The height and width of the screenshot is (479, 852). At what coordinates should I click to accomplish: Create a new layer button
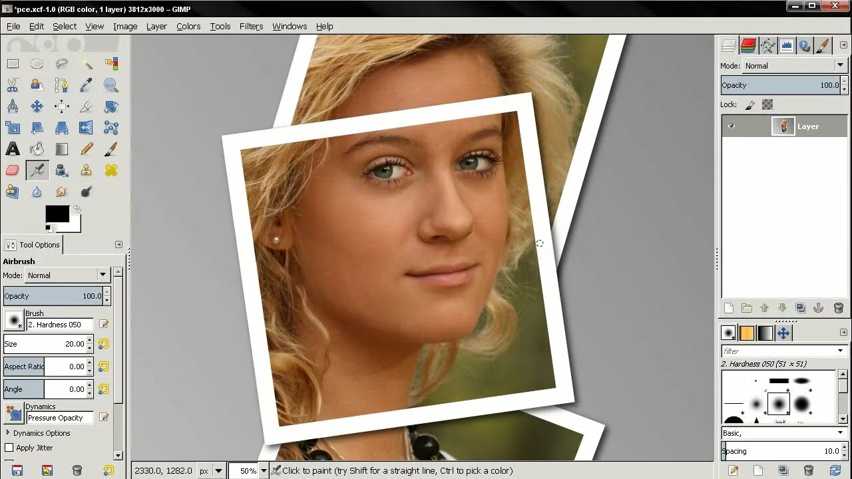coord(729,308)
